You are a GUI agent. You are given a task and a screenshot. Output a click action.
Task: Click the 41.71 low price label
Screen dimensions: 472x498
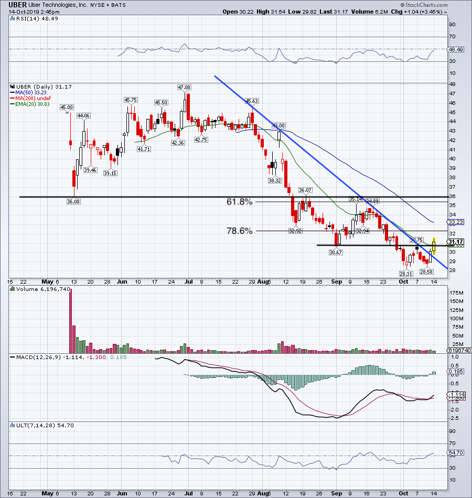coord(144,149)
